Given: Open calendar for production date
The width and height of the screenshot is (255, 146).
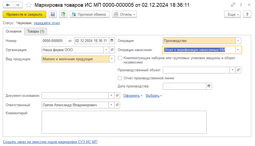Looking at the screenshot, I should (x=209, y=86).
